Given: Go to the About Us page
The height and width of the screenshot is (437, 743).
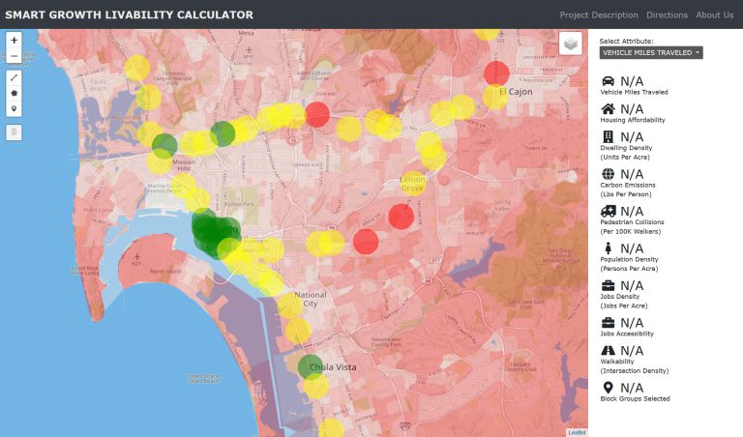Looking at the screenshot, I should (x=714, y=15).
